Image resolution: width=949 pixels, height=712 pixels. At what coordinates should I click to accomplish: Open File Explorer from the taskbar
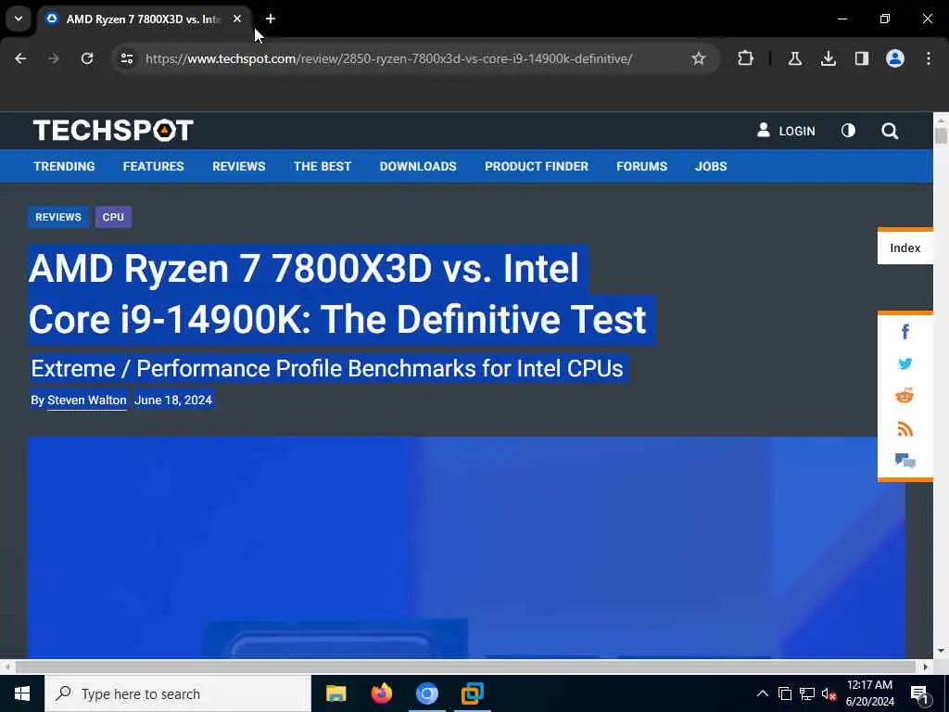[335, 693]
